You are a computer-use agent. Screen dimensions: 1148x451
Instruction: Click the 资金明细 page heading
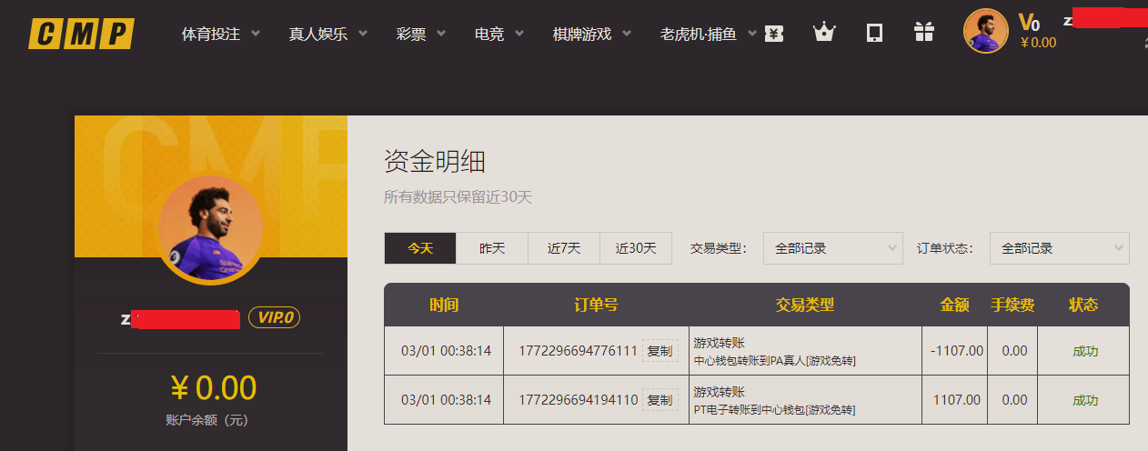(435, 162)
